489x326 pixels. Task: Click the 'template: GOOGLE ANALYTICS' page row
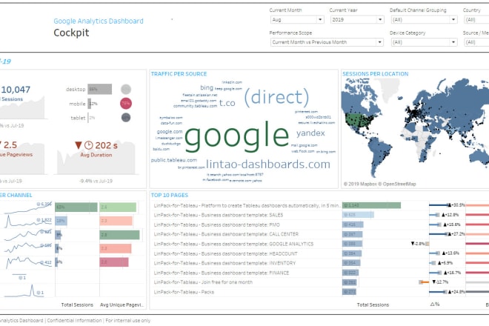[x=233, y=244]
